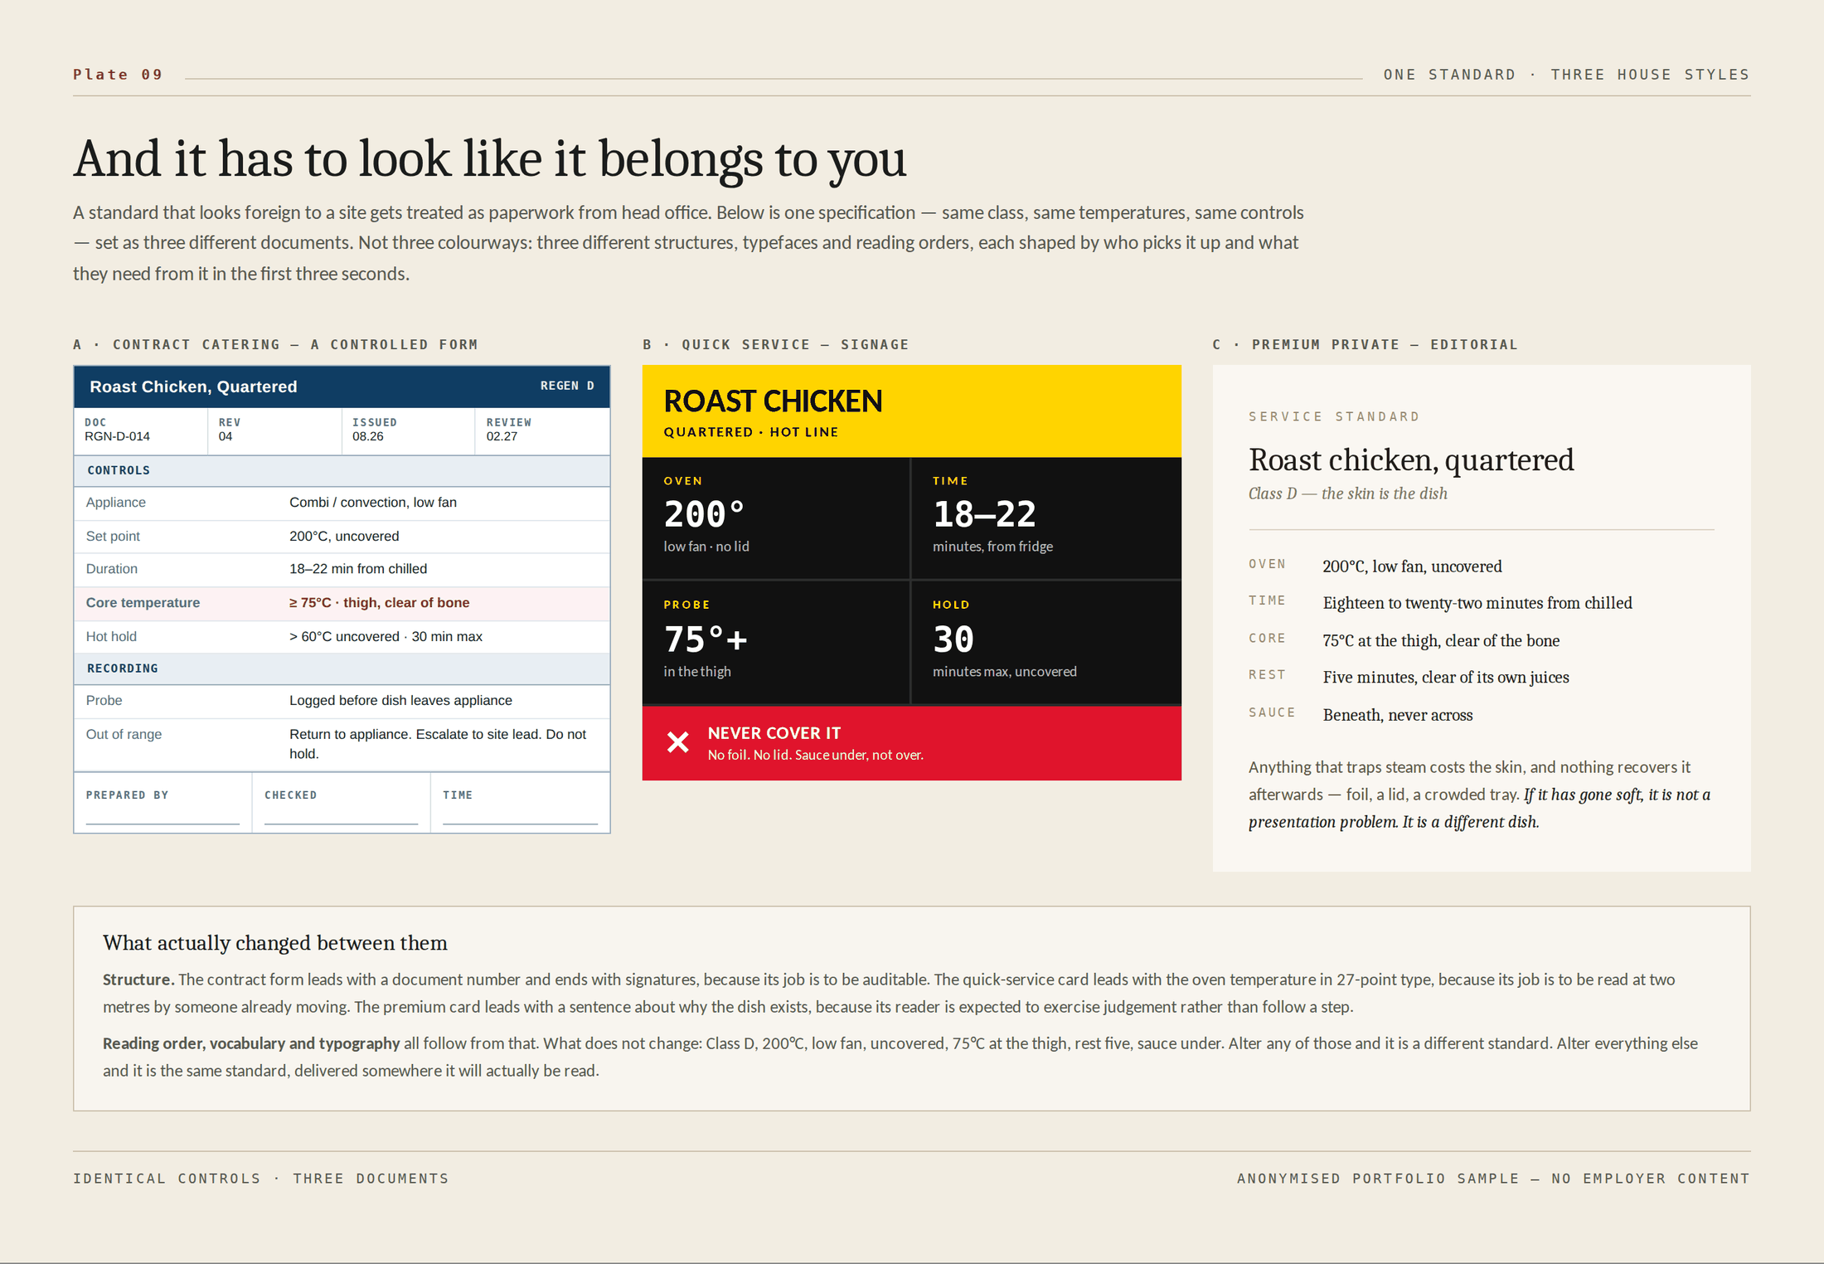Click 'Five minutes, clear of its own juices'

tap(1446, 678)
